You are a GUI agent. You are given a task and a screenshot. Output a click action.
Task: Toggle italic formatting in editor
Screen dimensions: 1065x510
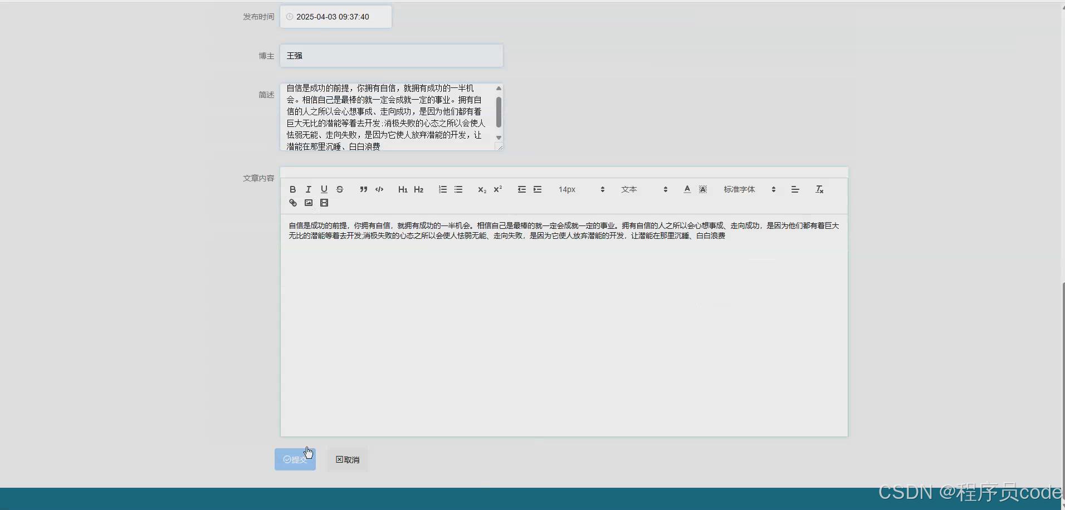pos(308,189)
